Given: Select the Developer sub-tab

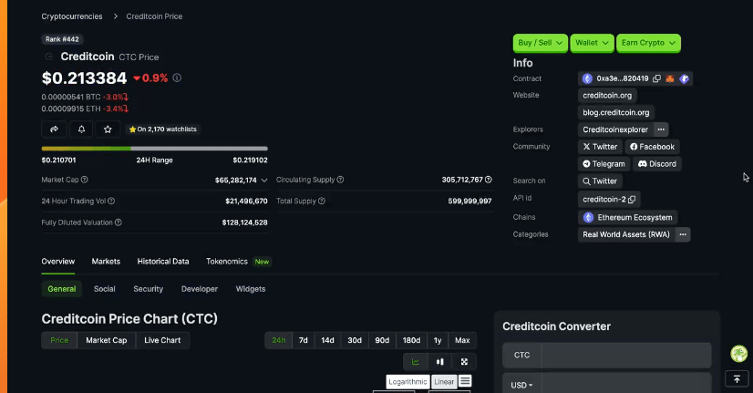Looking at the screenshot, I should (200, 289).
